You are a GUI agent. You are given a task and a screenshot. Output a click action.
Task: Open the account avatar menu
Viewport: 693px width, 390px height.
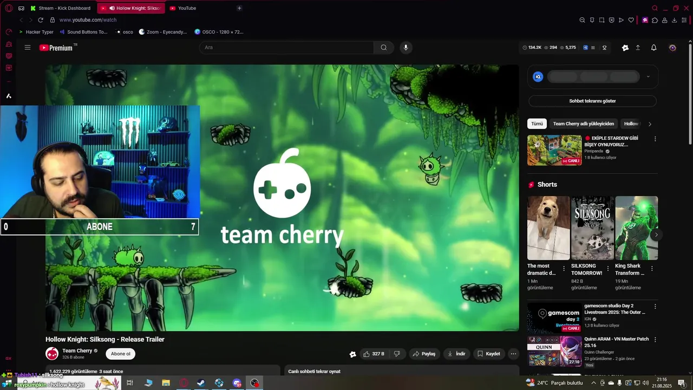coord(672,48)
